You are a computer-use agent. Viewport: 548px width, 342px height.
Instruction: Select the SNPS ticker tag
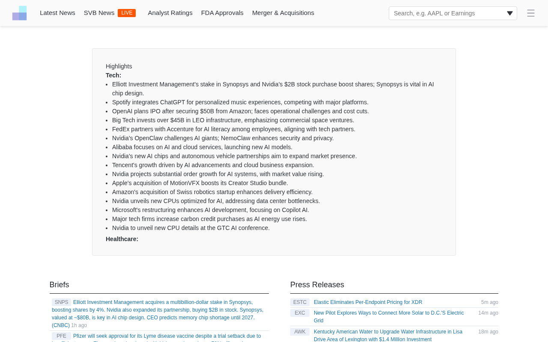[61, 302]
